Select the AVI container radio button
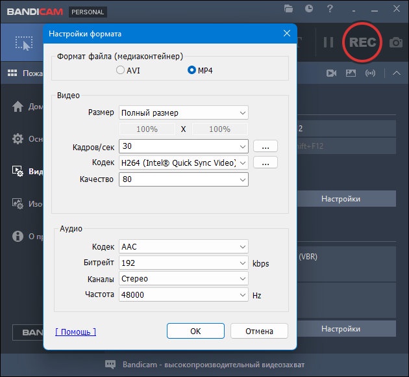The width and height of the screenshot is (409, 377). 120,70
